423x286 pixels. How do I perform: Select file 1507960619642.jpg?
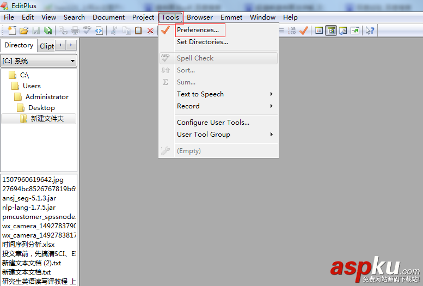pos(33,180)
